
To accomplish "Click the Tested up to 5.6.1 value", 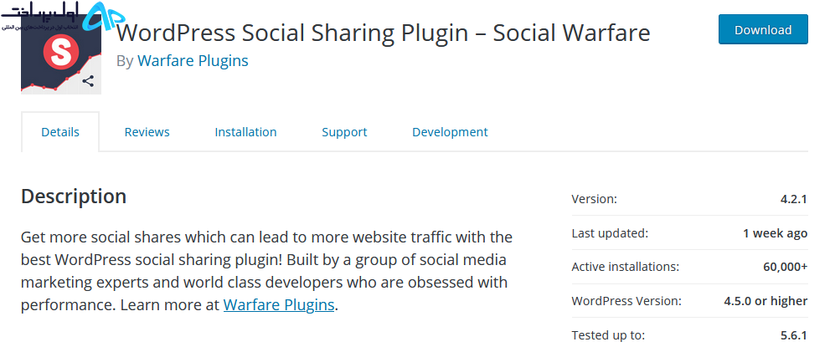I will [794, 334].
